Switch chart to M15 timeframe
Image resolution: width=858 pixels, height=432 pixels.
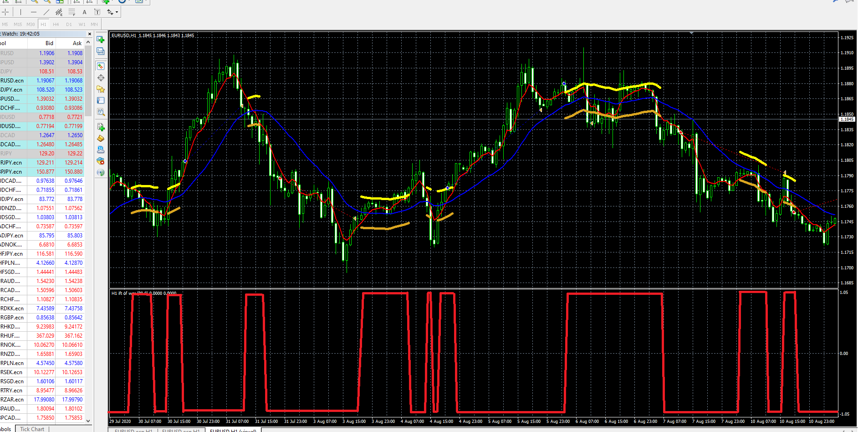click(x=18, y=24)
